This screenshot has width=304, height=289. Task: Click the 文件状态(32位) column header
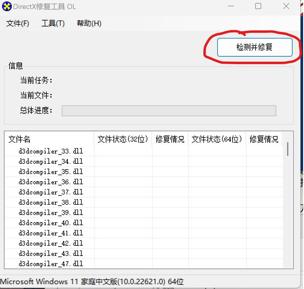(x=123, y=139)
